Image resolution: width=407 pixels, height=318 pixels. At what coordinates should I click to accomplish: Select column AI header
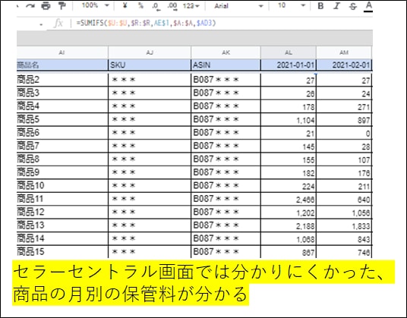[62, 52]
